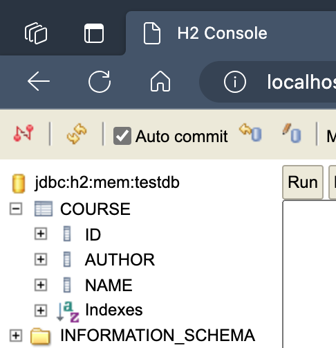Click the Refresh icon in H2 toolbar
The height and width of the screenshot is (348, 336).
click(x=77, y=134)
